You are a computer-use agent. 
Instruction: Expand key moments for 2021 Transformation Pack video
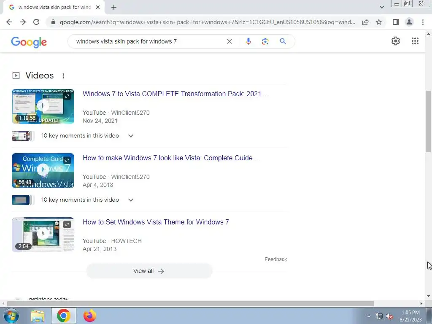[131, 136]
